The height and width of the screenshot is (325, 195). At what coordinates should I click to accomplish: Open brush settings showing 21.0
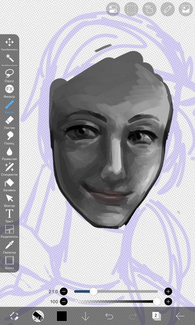(x=38, y=316)
